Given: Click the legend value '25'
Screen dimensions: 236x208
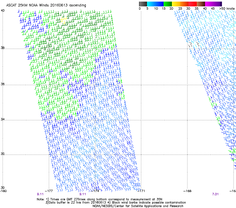Looking at the screenshot, I should (180, 8).
